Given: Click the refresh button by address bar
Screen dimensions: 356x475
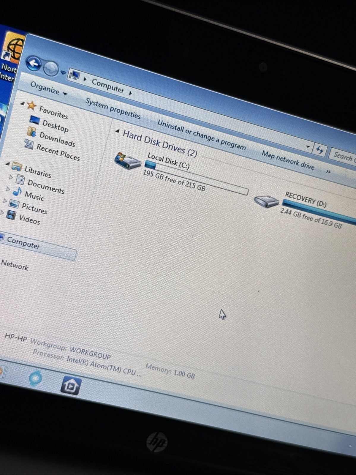Looking at the screenshot, I should pyautogui.click(x=320, y=150).
